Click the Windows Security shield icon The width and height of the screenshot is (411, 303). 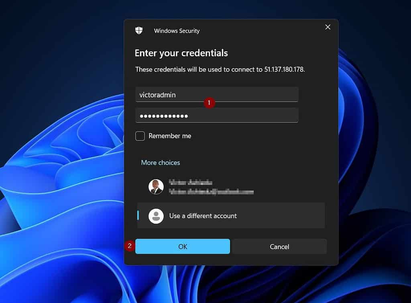click(139, 31)
